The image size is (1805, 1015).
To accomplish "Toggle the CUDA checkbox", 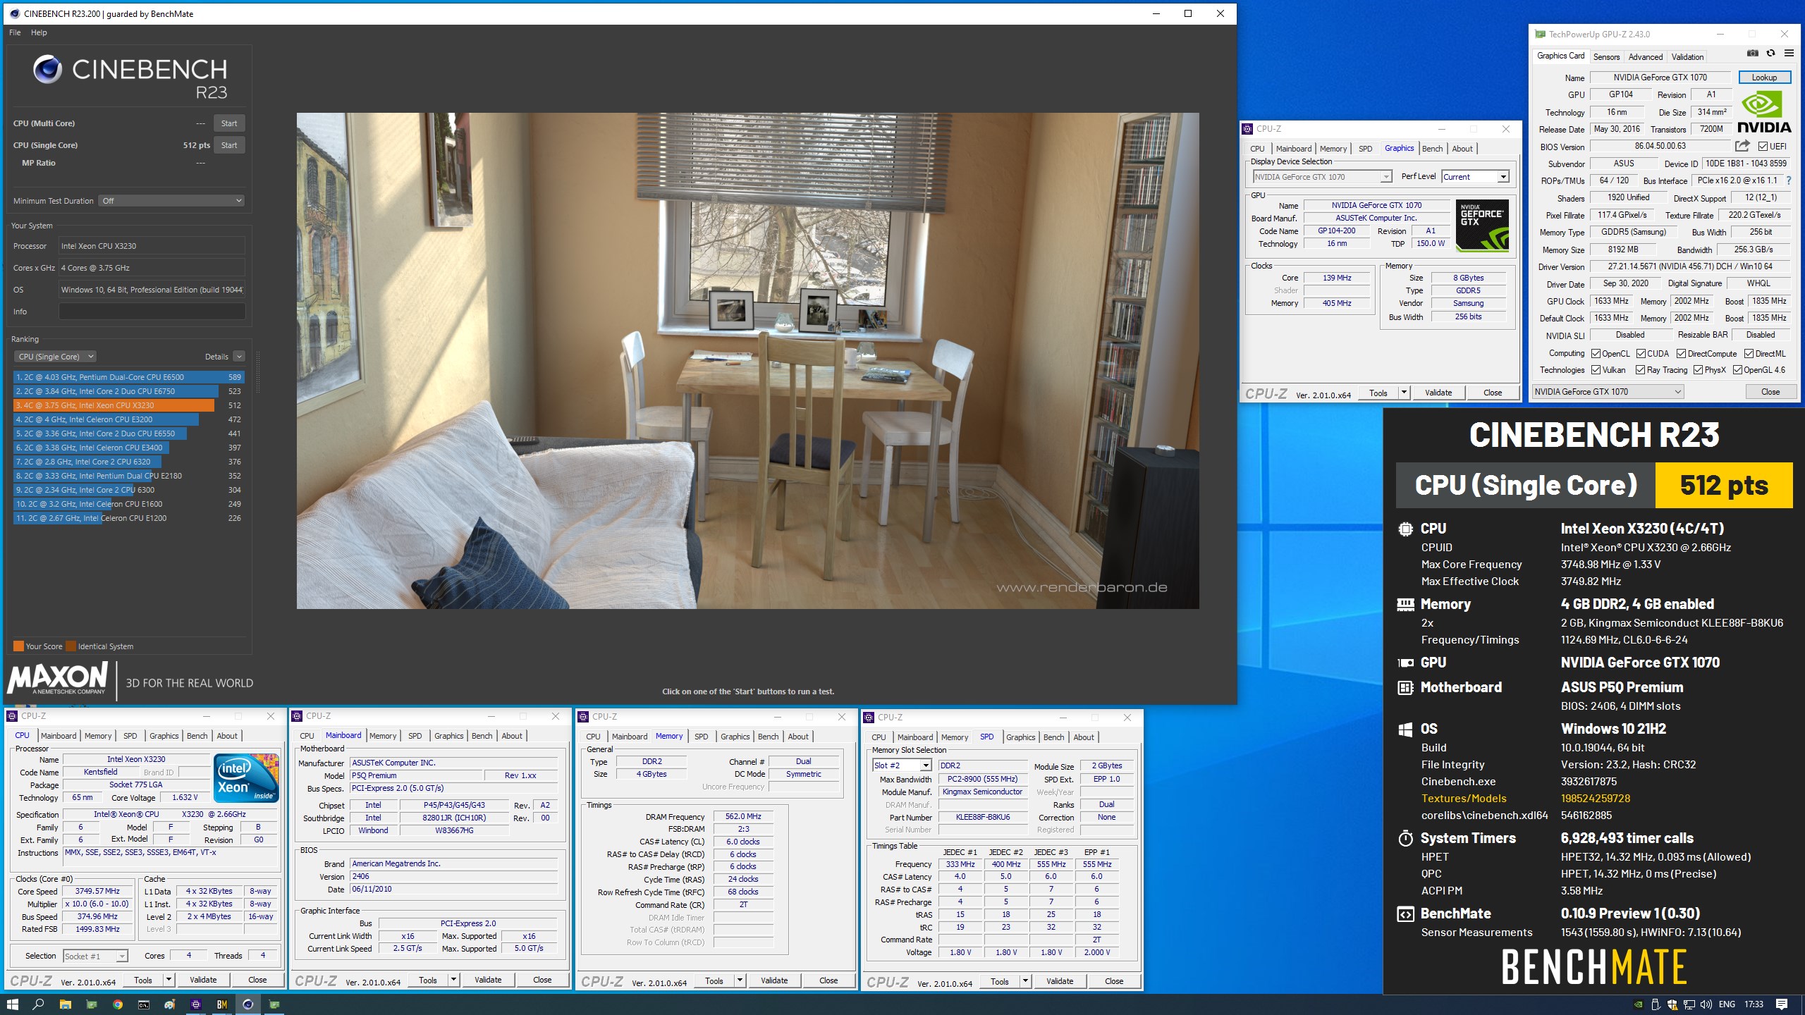I will (1641, 353).
